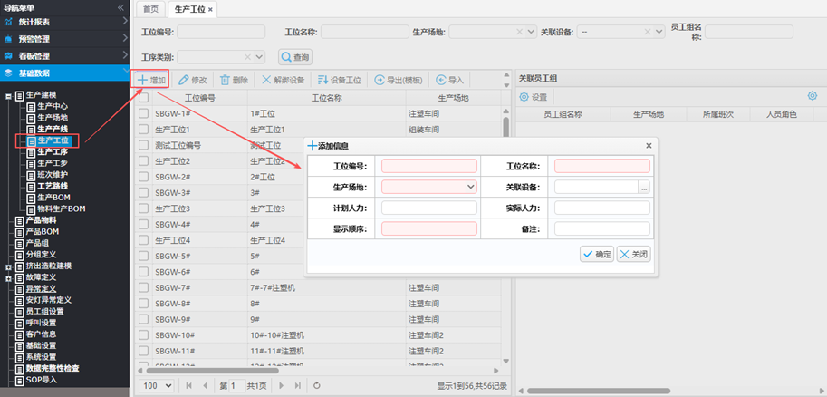The image size is (827, 397).
Task: Click the 工位编号 input in 添加信息 dialog
Action: pos(429,166)
